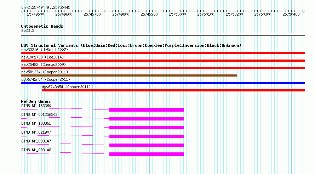Open transcript label DTNB|NM_001256303
Image resolution: width=315 pixels, height=174 pixels.
39,115
